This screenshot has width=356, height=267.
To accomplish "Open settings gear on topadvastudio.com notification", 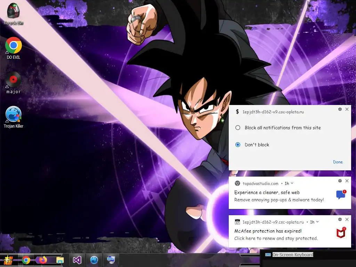I will [340, 181].
